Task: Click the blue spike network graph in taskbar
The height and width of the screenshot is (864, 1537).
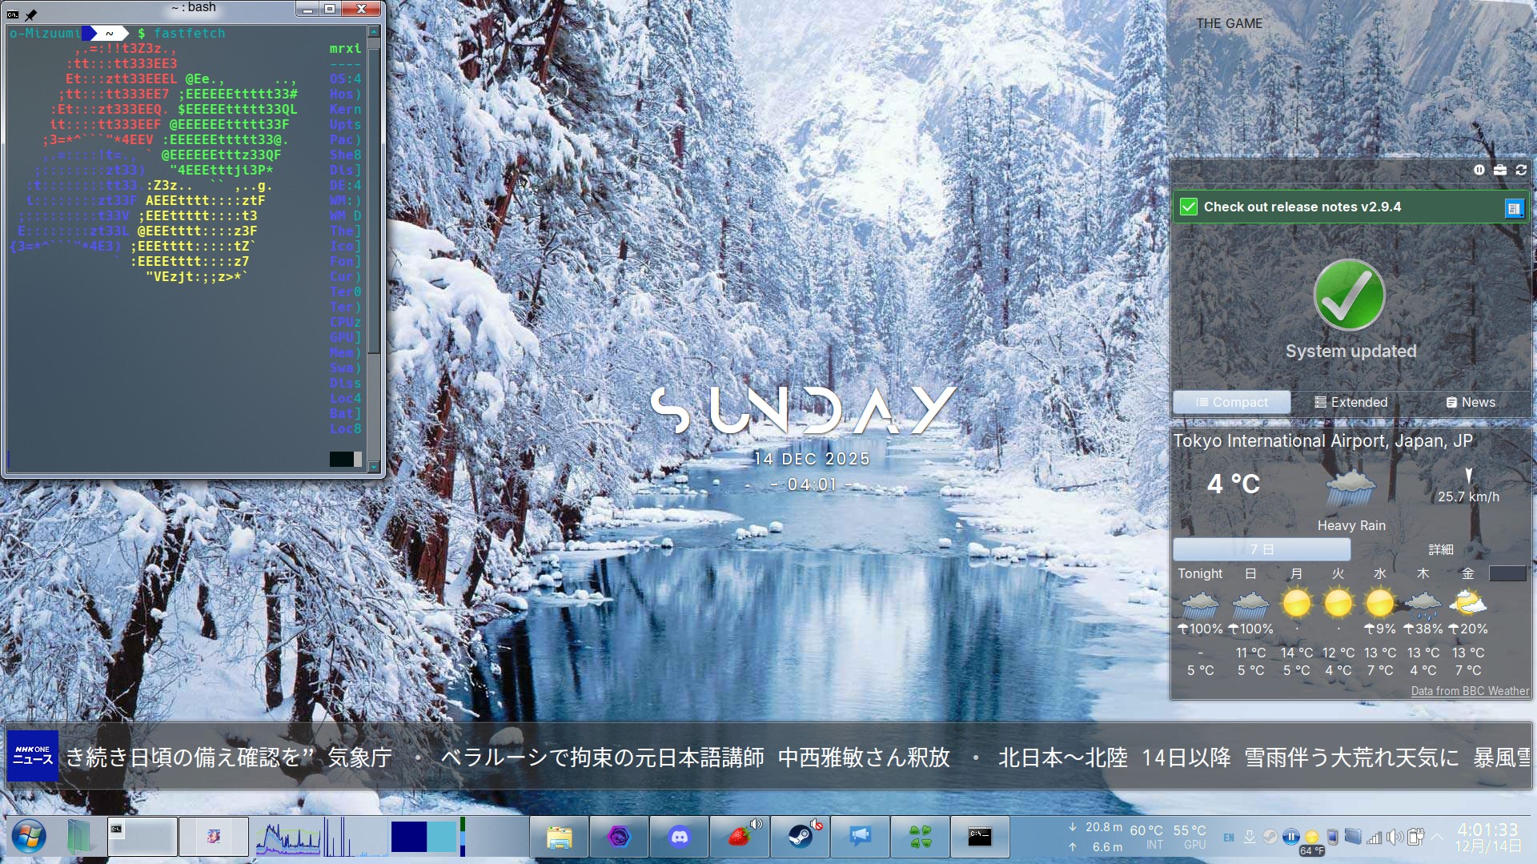Action: click(355, 837)
